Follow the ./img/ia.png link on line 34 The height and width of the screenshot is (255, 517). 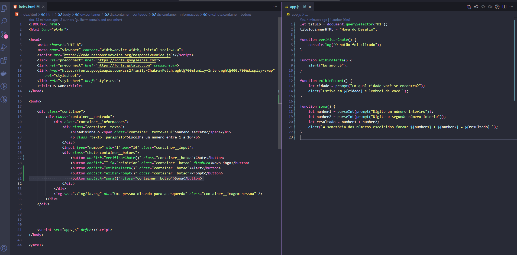click(87, 194)
